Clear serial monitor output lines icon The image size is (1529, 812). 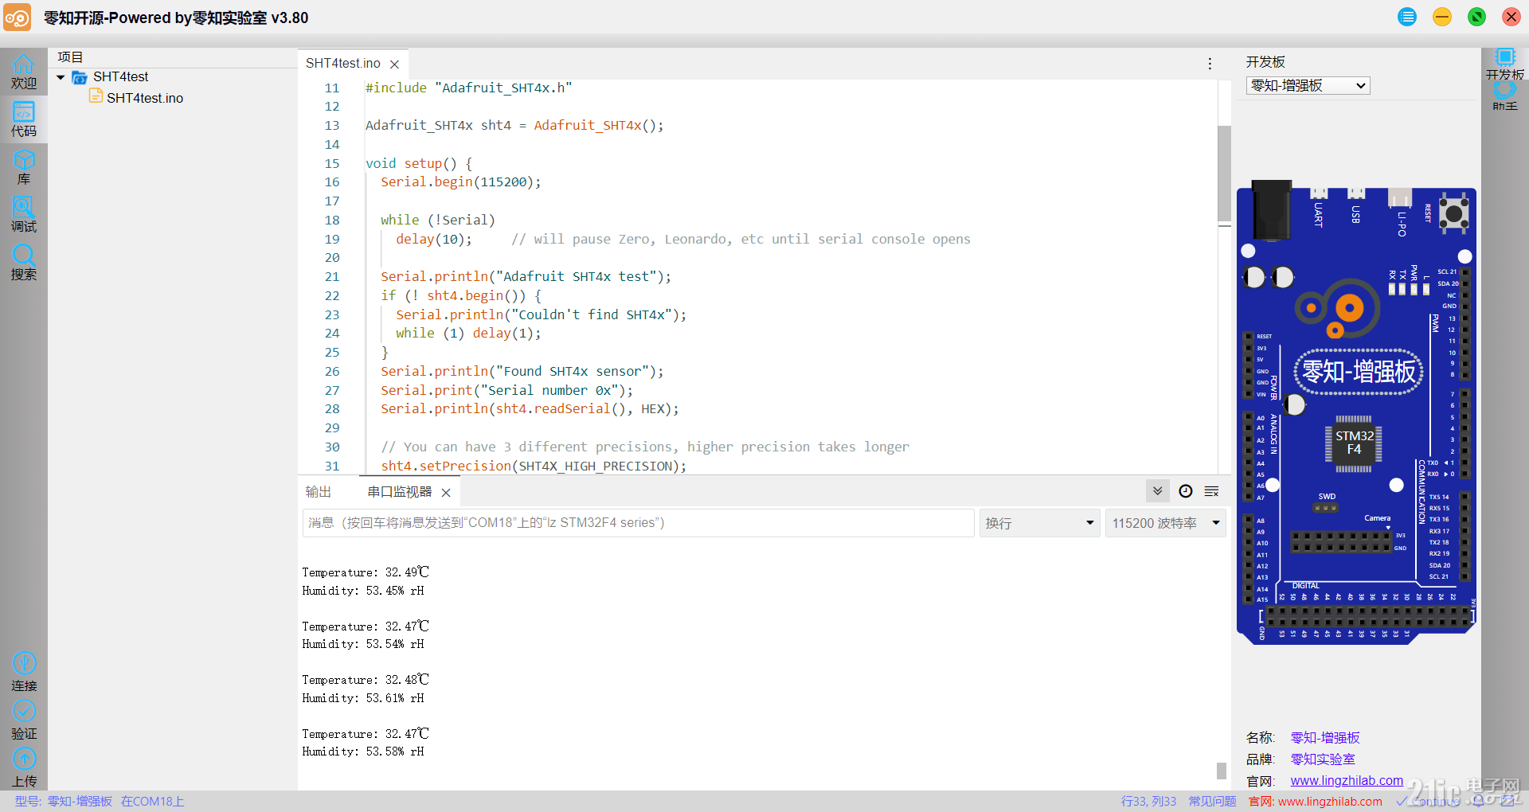[x=1212, y=491]
